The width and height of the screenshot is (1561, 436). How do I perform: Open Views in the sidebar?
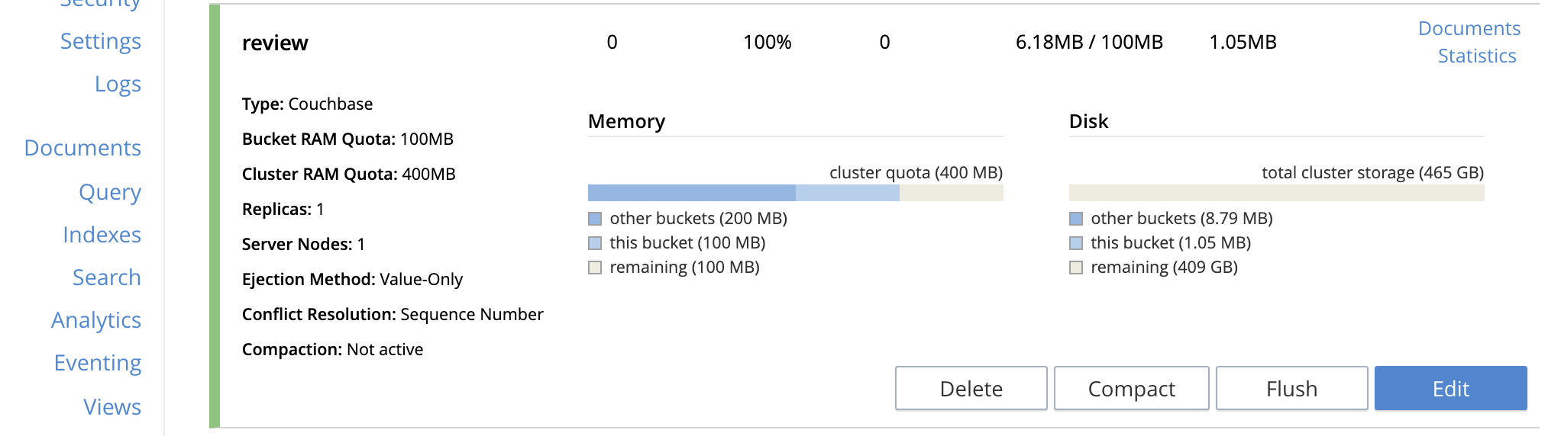(x=112, y=407)
